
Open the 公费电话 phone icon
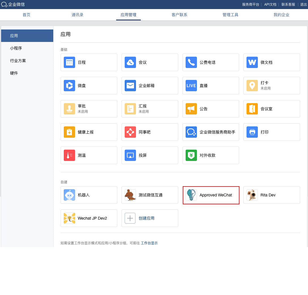(x=191, y=62)
